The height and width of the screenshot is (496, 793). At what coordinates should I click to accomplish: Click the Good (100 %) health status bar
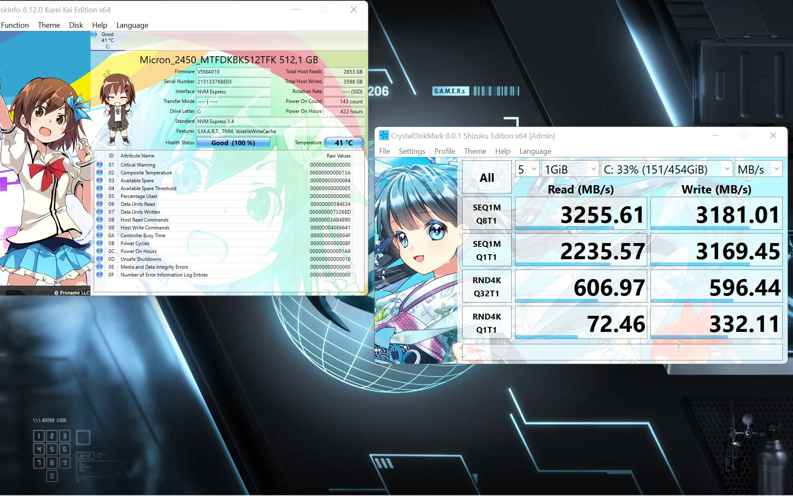coord(233,143)
